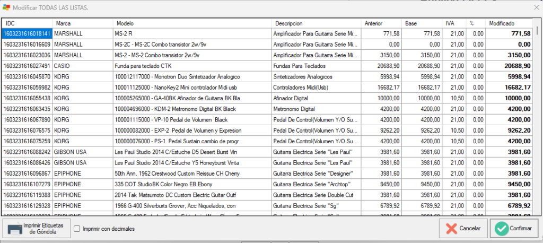The height and width of the screenshot is (243, 543).
Task: Sort by the IDC column header
Action: [x=27, y=23]
